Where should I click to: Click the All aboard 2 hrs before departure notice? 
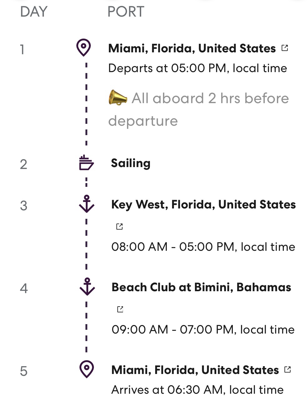pyautogui.click(x=198, y=109)
